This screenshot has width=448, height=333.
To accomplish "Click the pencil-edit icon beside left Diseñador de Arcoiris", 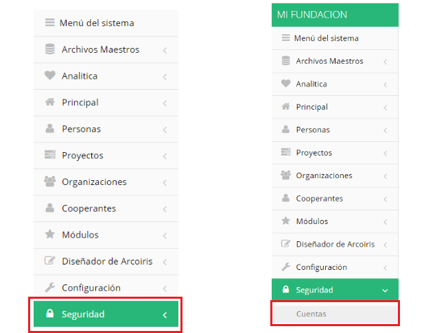I will 49,260.
